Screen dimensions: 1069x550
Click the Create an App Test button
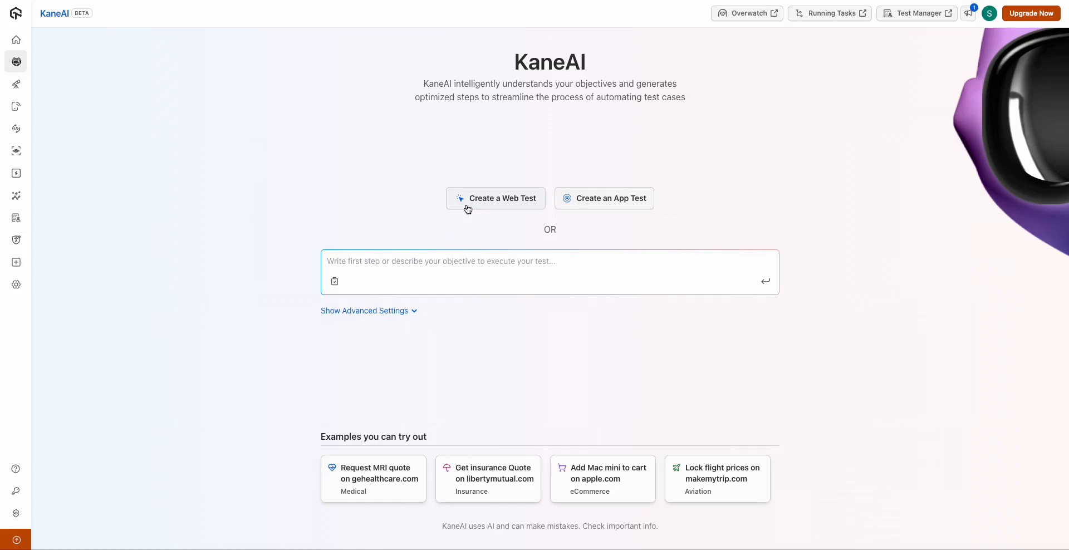point(604,198)
